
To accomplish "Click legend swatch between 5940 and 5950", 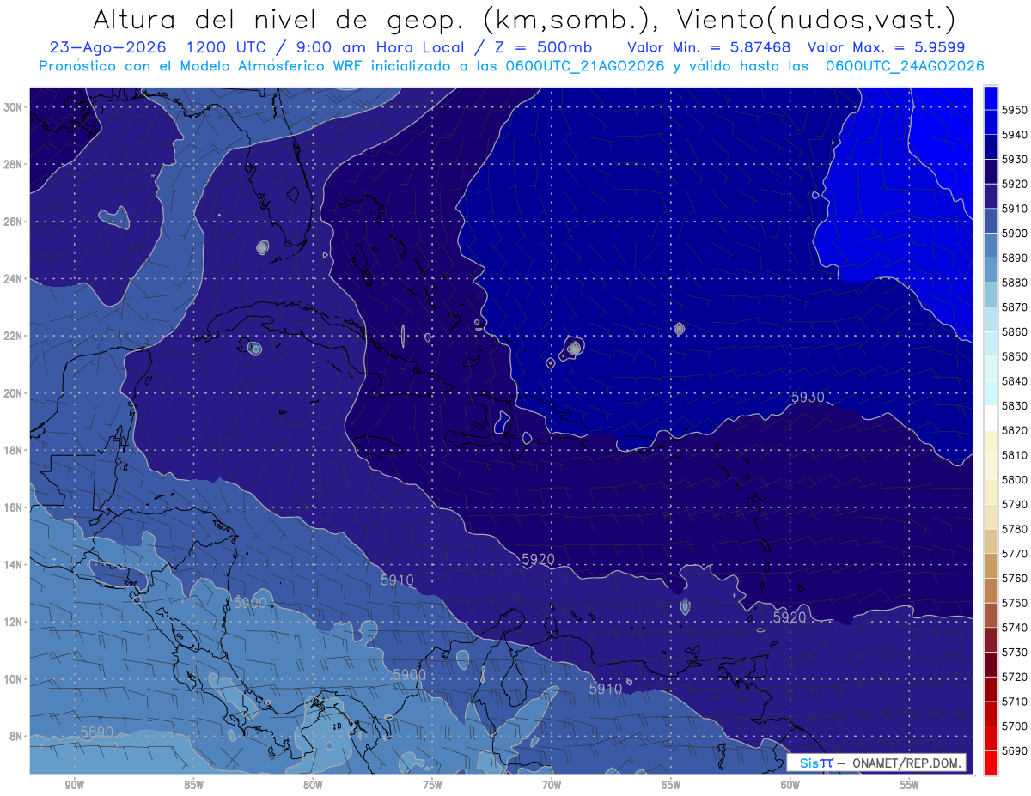I will click(991, 122).
